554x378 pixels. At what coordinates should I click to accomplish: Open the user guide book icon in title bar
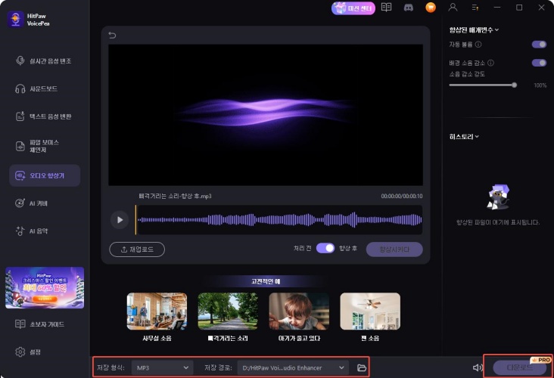pyautogui.click(x=386, y=8)
